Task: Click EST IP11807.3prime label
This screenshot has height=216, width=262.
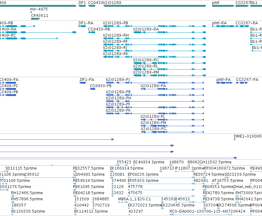Action: (x=189, y=168)
